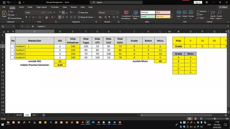Apply the Bad cell style
The image size is (230, 129).
pos(163,13)
